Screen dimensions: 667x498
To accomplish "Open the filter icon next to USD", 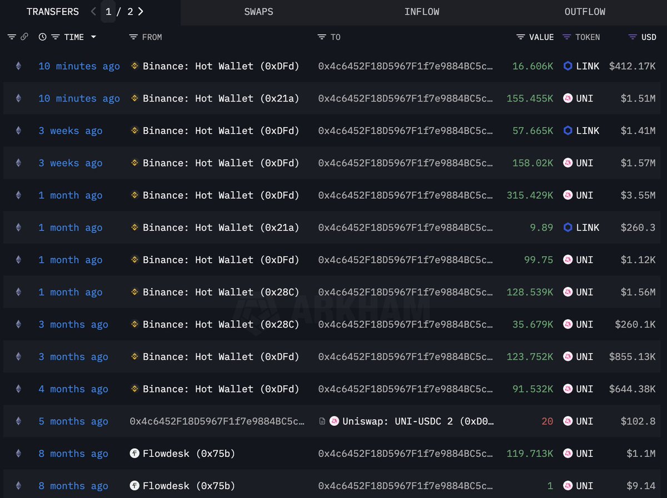I will [x=633, y=37].
